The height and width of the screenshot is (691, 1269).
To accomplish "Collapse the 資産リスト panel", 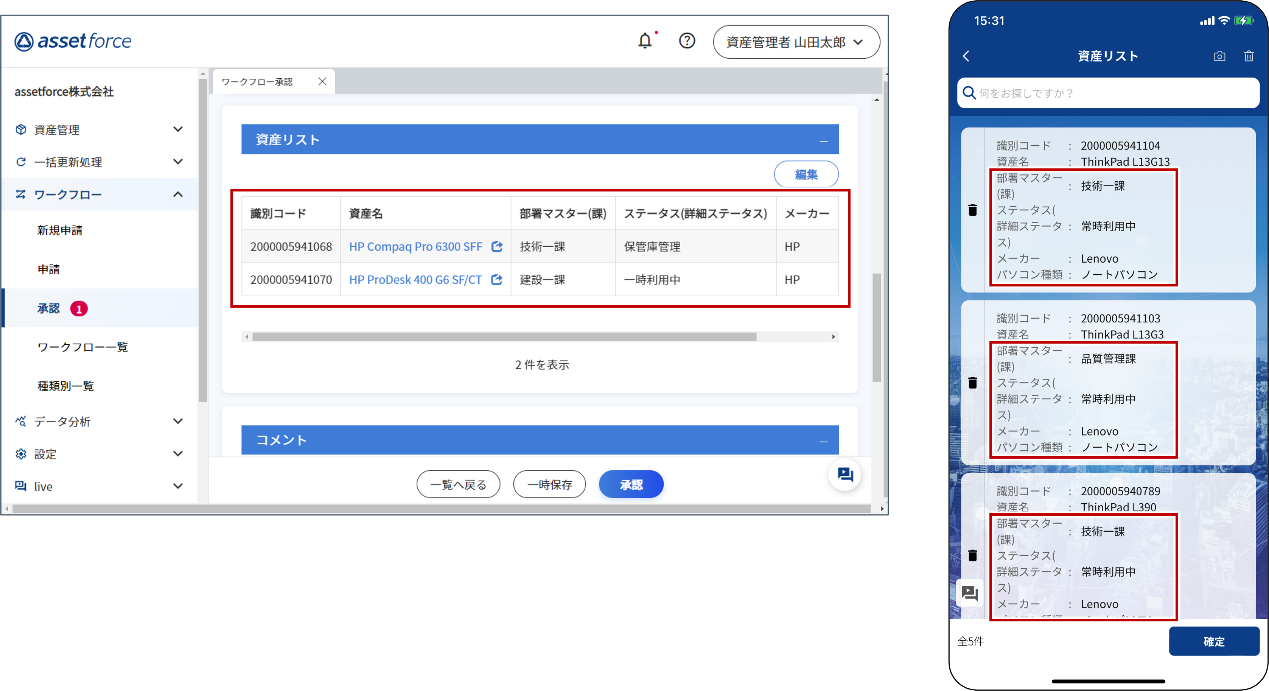I will pyautogui.click(x=823, y=141).
